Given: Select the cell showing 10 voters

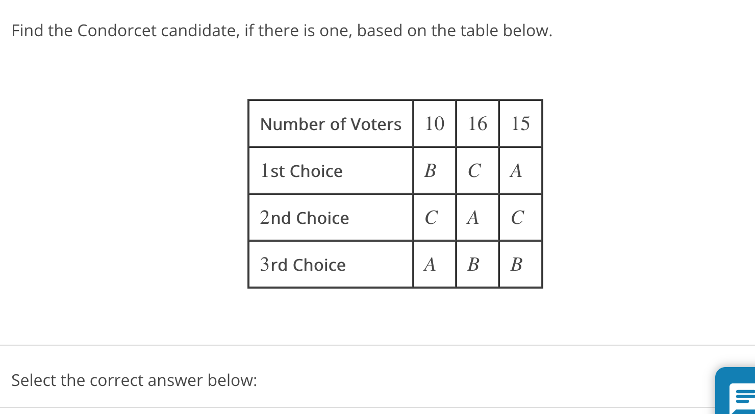Looking at the screenshot, I should 434,123.
